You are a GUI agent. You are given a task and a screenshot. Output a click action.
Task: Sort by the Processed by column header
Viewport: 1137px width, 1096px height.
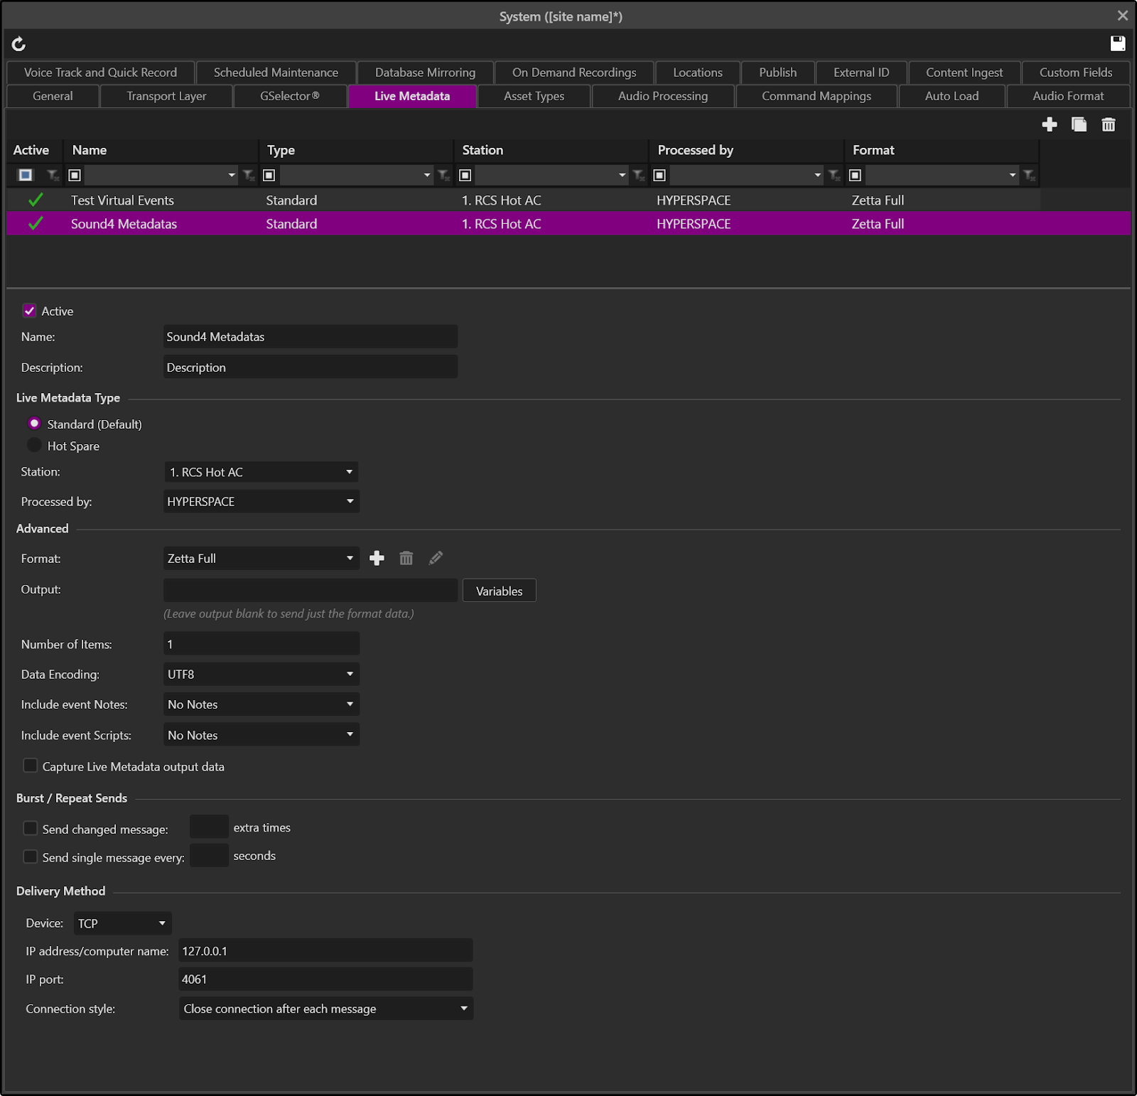746,150
